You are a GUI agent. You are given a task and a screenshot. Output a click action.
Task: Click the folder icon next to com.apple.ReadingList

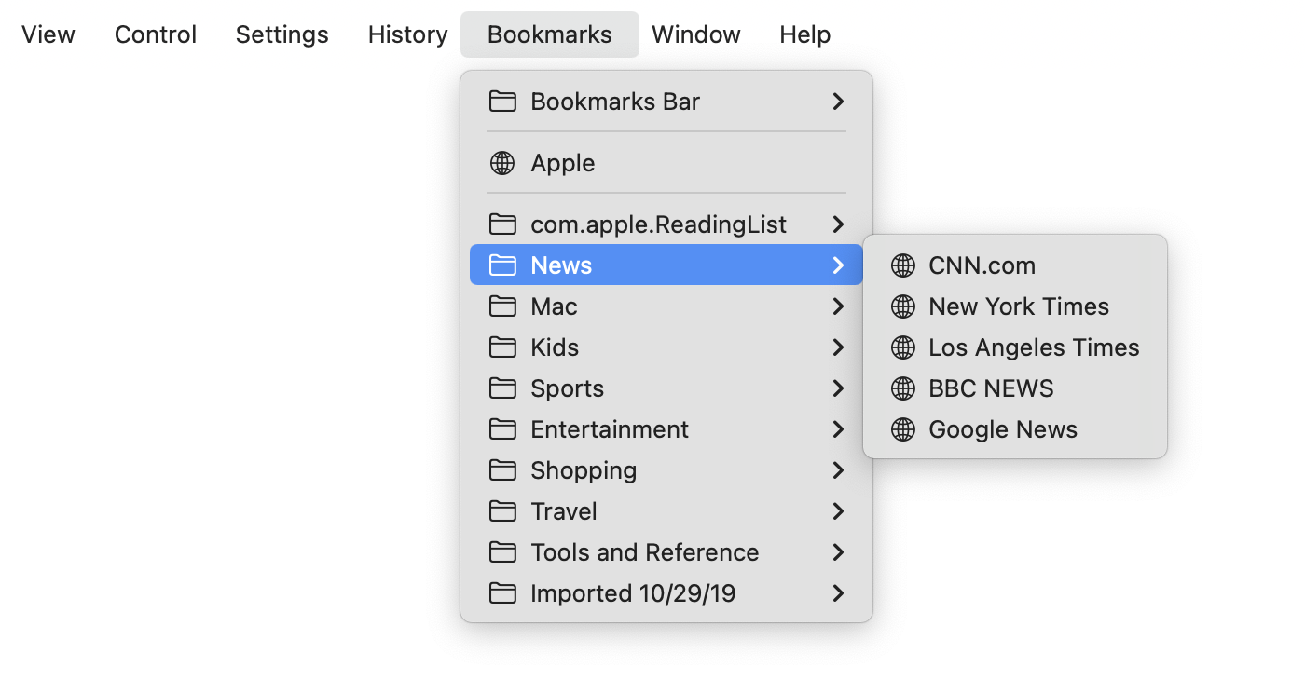click(x=502, y=224)
